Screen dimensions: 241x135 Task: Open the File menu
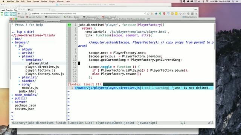(18, 1)
